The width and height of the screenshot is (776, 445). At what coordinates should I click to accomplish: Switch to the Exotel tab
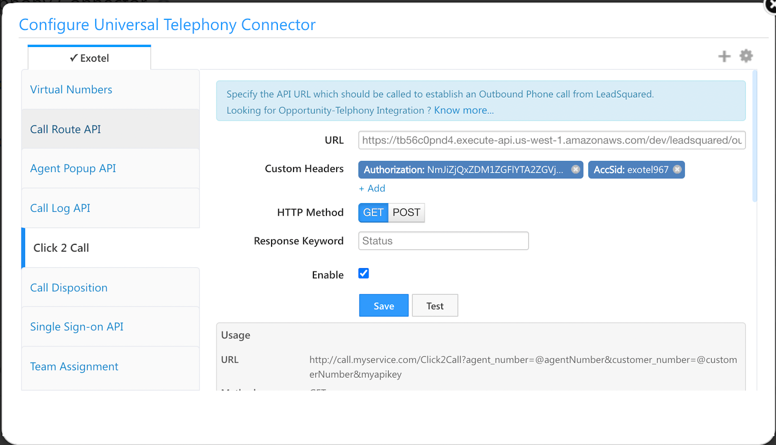pos(90,58)
